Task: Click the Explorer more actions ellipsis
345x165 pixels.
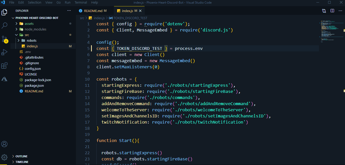Action: point(69,11)
